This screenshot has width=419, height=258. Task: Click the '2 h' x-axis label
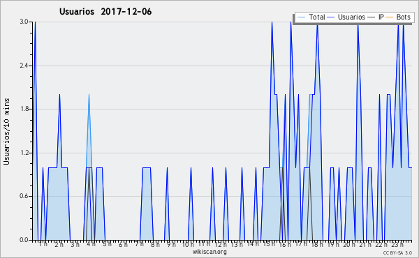tap(59, 244)
